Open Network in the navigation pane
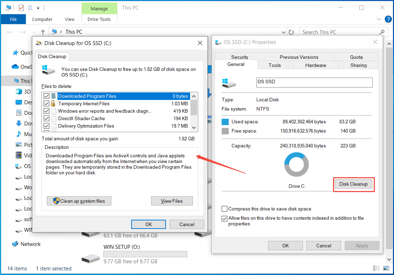394x275 pixels. (30, 244)
